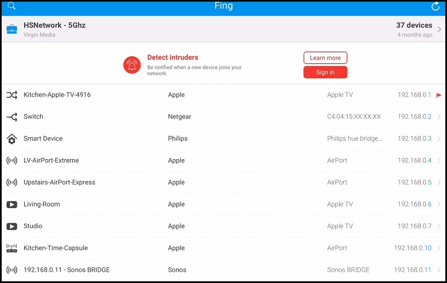Open details chevron for Sonos BRIDGE row
The height and width of the screenshot is (283, 447).
click(439, 270)
